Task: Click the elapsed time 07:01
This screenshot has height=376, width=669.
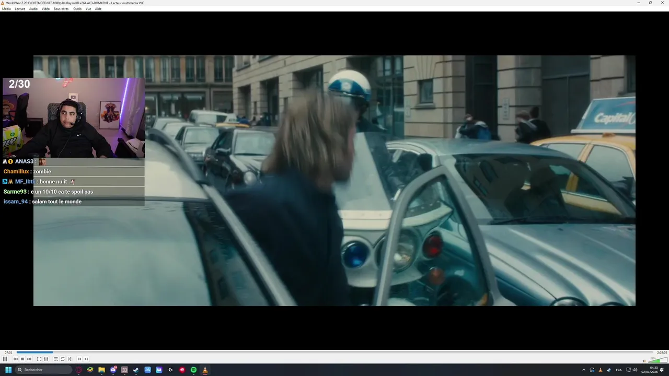Action: click(8, 352)
